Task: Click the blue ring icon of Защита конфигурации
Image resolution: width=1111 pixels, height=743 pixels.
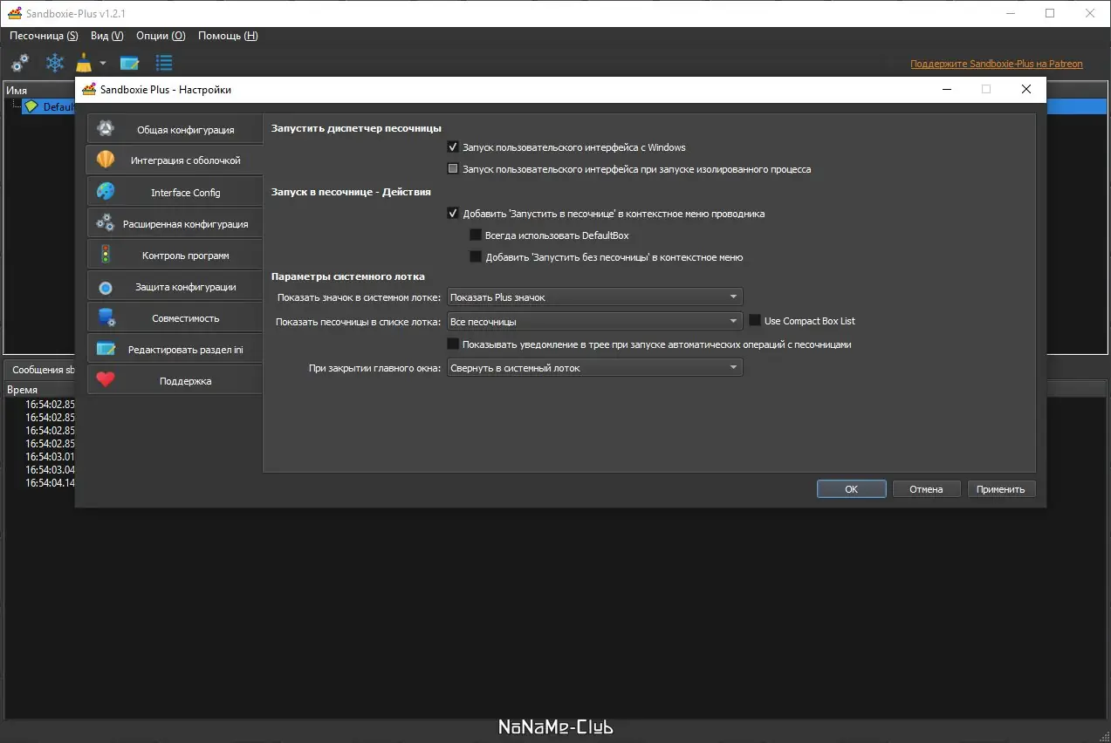Action: [x=106, y=287]
